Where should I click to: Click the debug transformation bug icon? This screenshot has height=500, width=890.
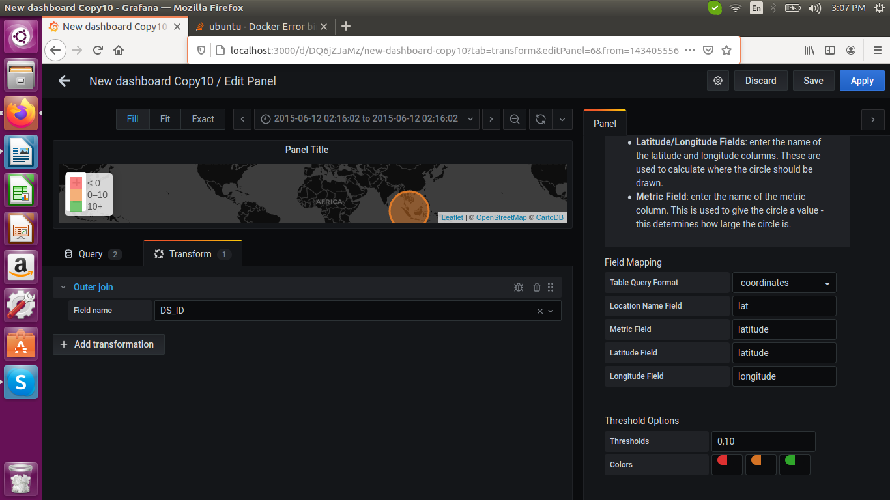click(x=519, y=286)
